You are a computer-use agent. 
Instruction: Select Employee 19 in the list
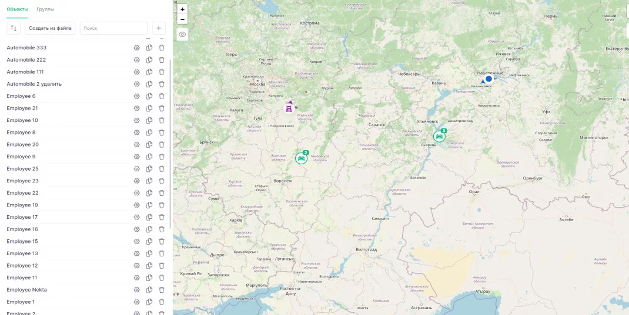click(22, 205)
